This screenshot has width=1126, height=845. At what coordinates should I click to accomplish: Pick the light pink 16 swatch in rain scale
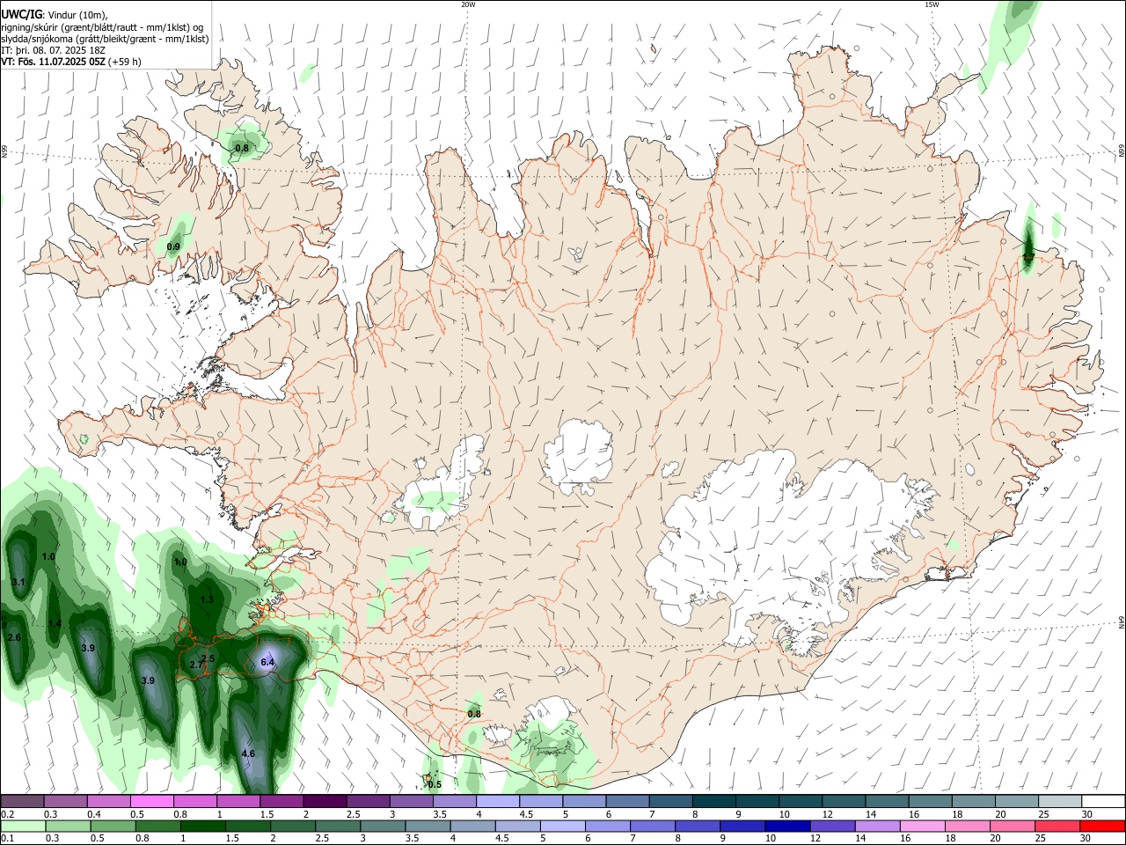(922, 826)
